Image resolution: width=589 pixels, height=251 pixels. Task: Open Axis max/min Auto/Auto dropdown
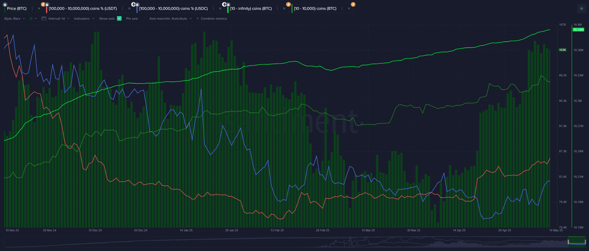pos(170,18)
